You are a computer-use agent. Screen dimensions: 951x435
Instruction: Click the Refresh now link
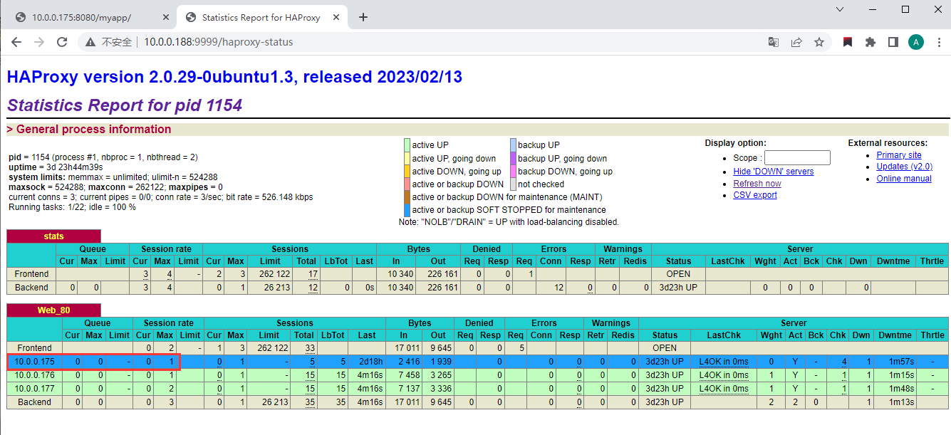(757, 184)
